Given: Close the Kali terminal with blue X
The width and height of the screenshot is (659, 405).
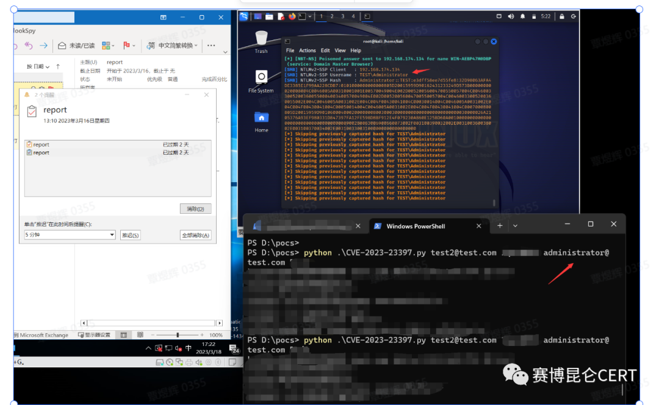Looking at the screenshot, I should tap(494, 41).
